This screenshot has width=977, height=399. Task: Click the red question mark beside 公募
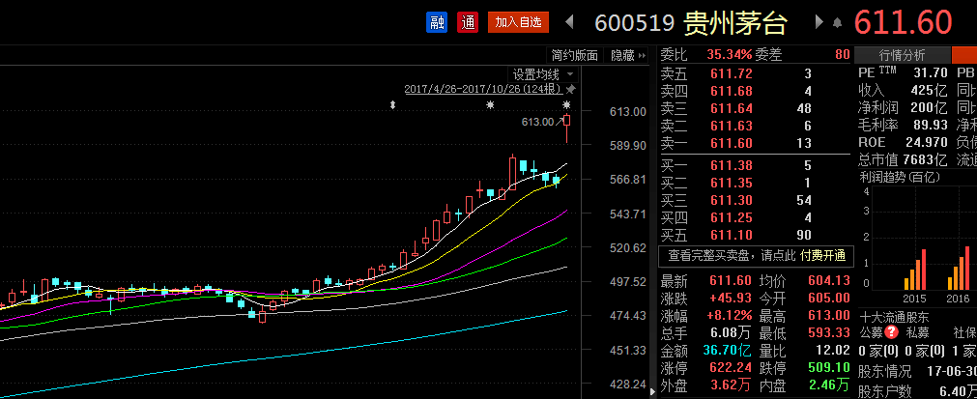pos(892,331)
